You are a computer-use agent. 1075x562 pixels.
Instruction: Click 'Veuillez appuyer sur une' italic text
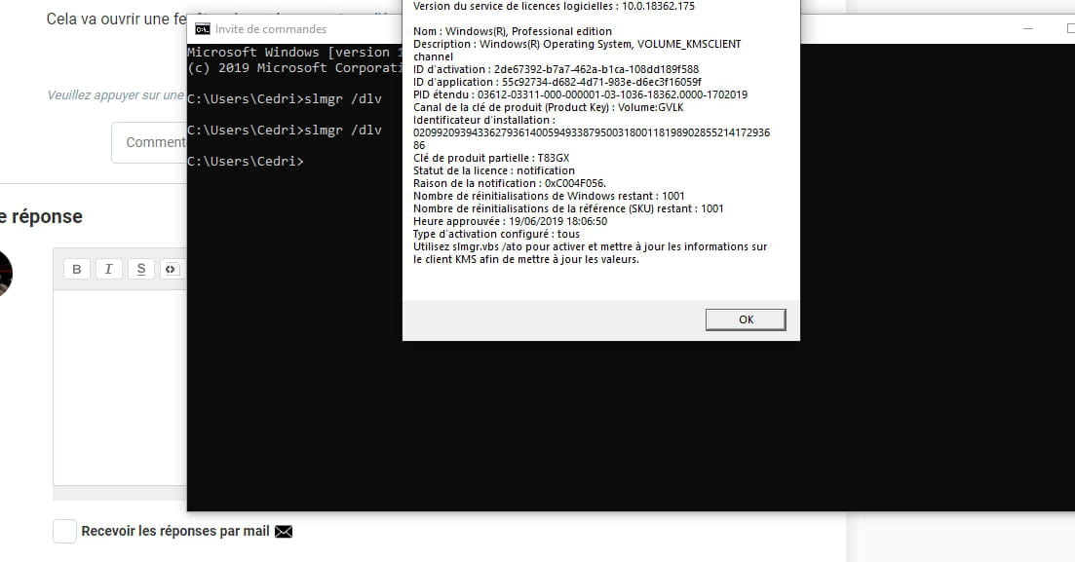(115, 95)
